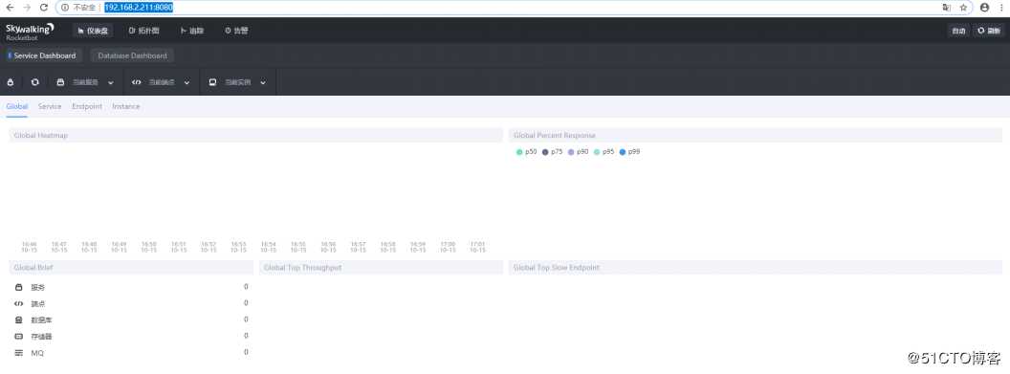Click the 17:01 heatmap time axis label
Viewport: 1010px width, 374px height.
(477, 247)
